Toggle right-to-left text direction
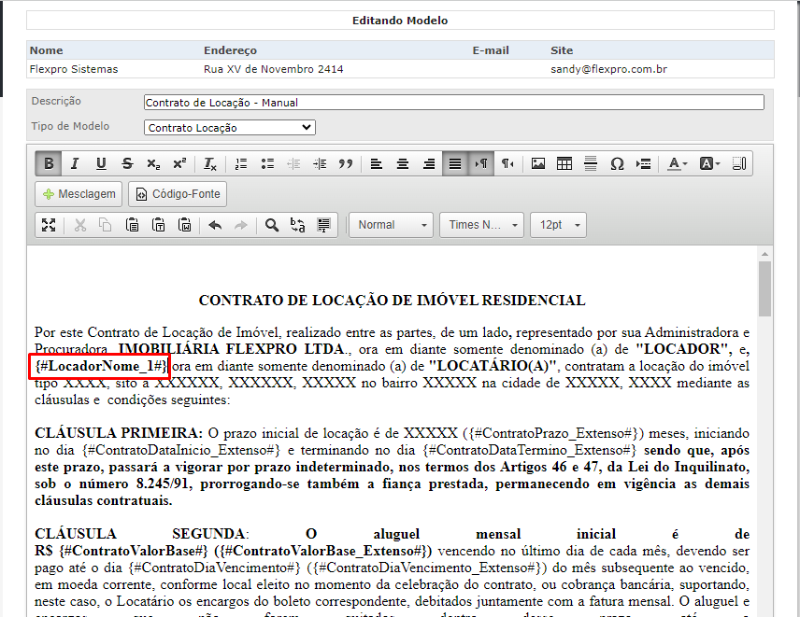This screenshot has width=800, height=617. (x=507, y=163)
